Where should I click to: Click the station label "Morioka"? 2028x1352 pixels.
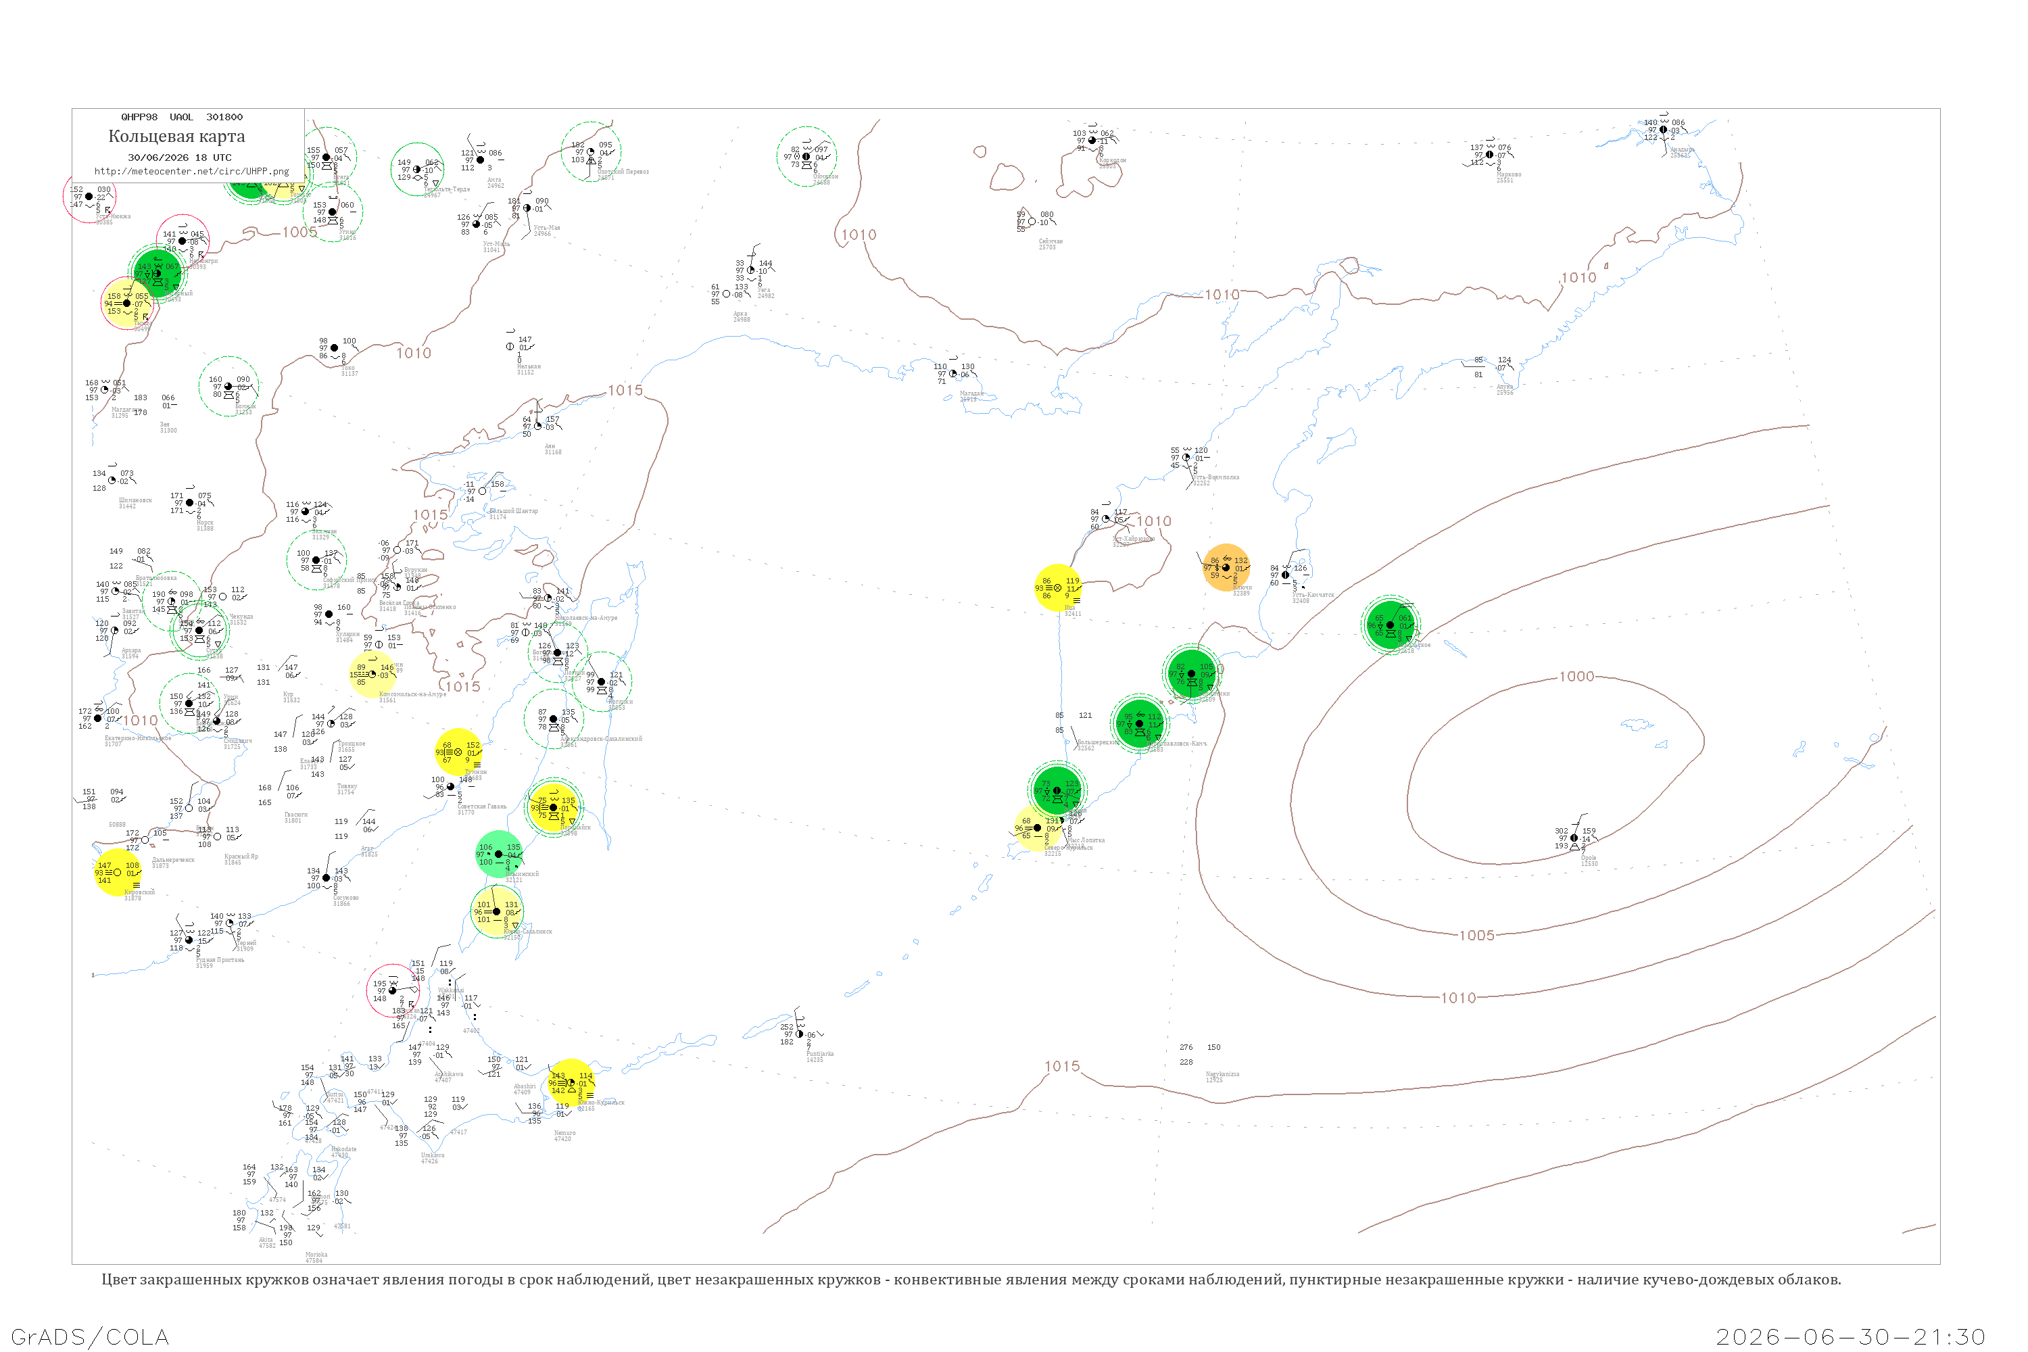point(316,1255)
